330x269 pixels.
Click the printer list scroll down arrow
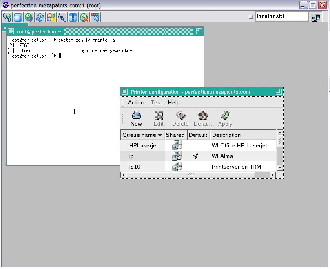click(x=280, y=168)
